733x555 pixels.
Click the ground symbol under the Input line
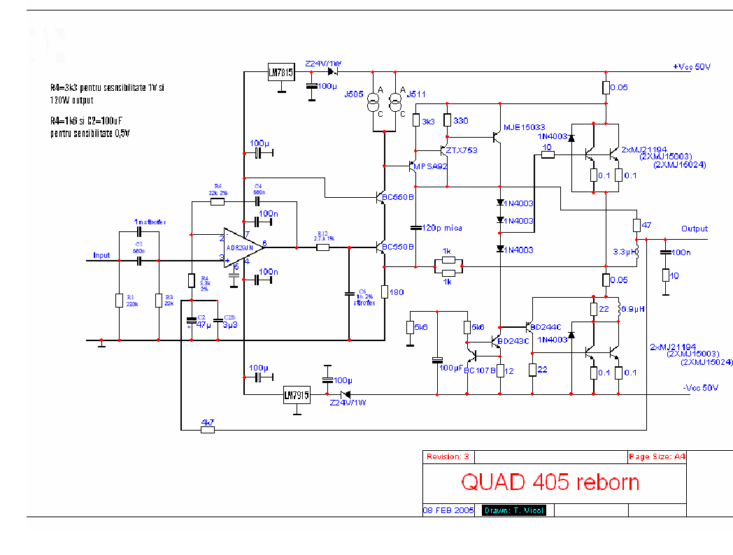pyautogui.click(x=101, y=345)
